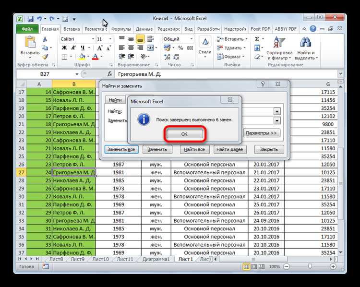Click OK in the Microsoft Excel message

click(185, 134)
